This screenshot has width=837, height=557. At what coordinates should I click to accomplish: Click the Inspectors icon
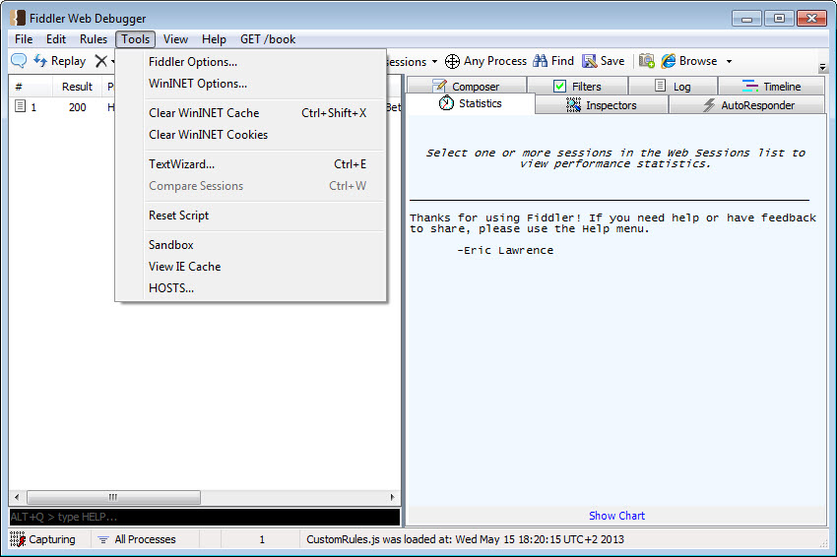(573, 105)
